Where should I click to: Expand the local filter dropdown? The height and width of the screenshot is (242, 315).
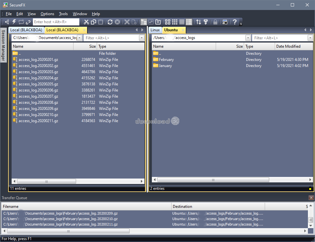142,38
